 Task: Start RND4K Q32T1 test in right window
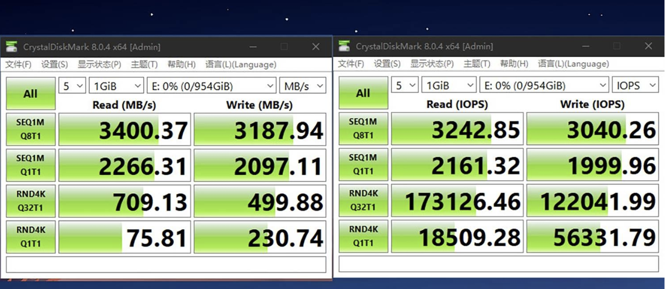[363, 200]
